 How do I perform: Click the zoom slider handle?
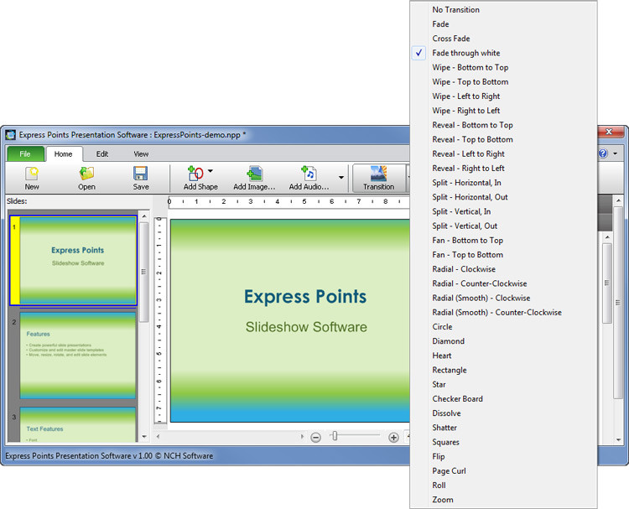335,435
